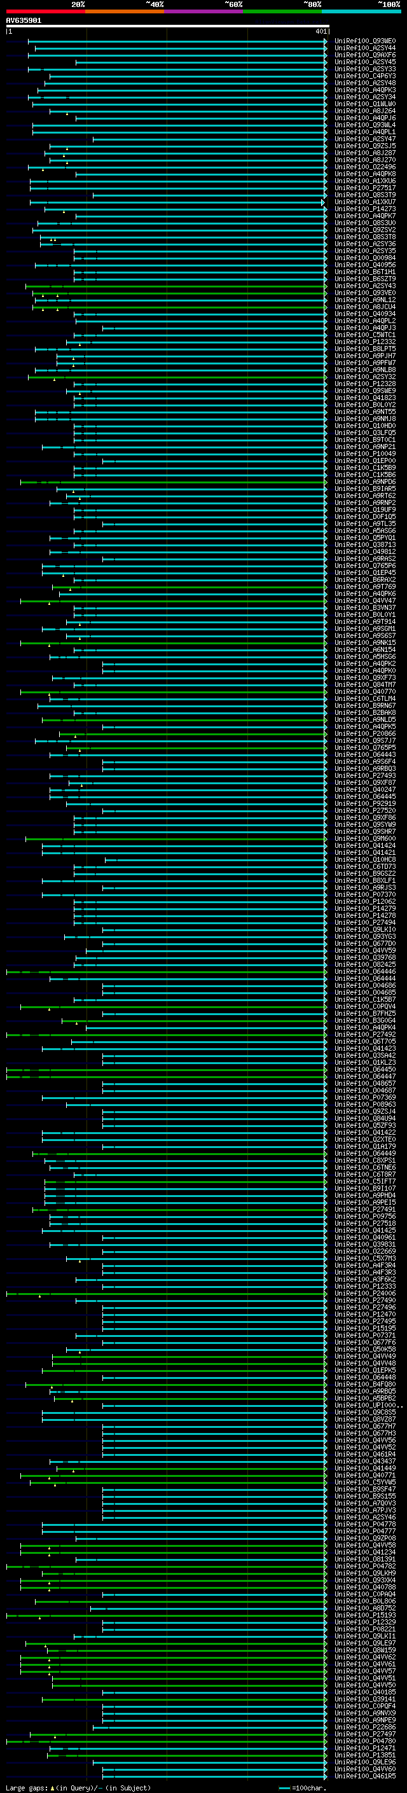Open hit UniRef100_Q6T705

(365, 1041)
